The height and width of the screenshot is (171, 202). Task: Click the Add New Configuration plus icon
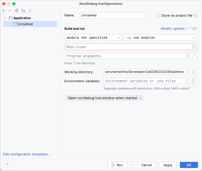pyautogui.click(x=4, y=11)
